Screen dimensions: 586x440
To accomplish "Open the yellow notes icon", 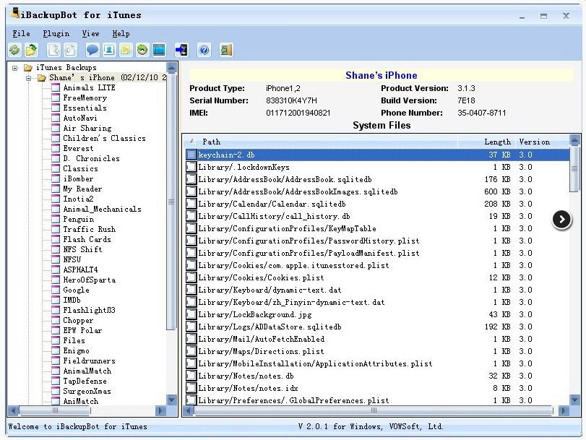I will [126, 50].
